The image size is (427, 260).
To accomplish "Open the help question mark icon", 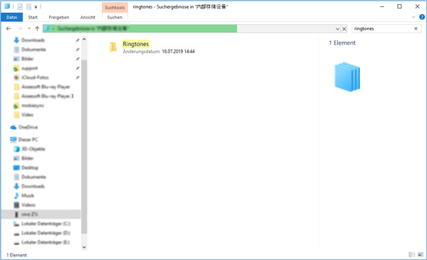I will click(422, 17).
